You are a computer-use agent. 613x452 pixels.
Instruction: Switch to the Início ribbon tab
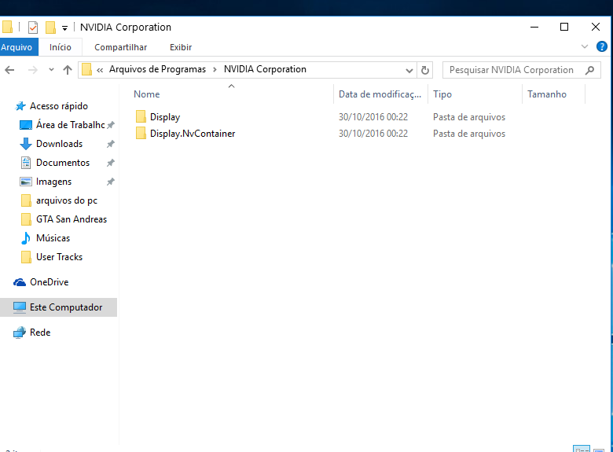point(61,47)
